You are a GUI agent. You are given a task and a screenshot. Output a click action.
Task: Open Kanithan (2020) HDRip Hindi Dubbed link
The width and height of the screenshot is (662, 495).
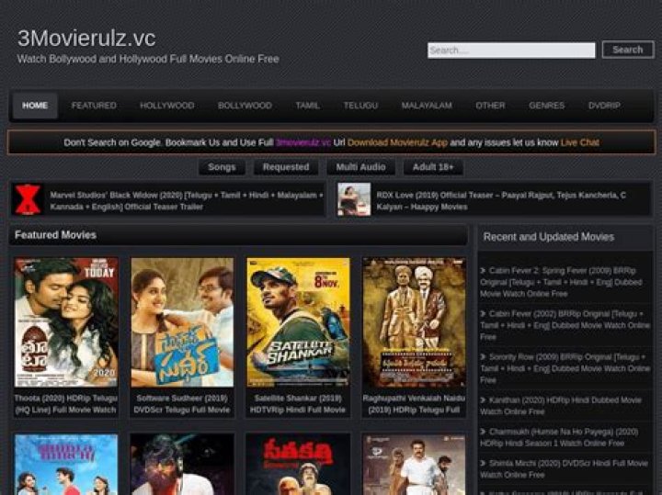coord(561,406)
